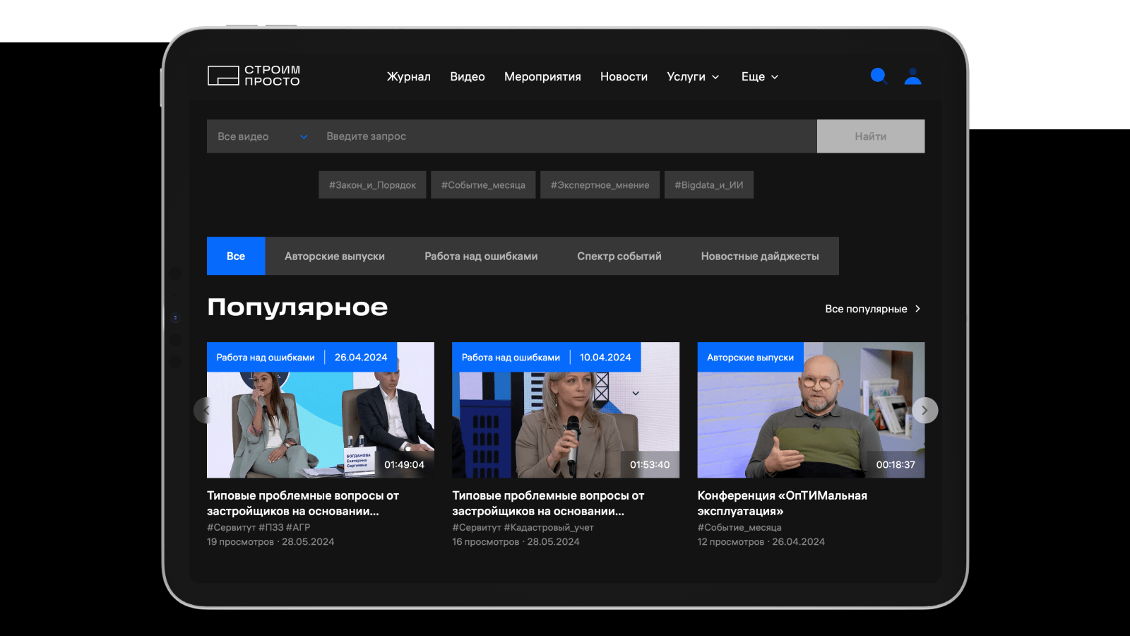Viewport: 1130px width, 636px height.
Task: Open Мероприятия in the top menu
Action: (x=542, y=77)
